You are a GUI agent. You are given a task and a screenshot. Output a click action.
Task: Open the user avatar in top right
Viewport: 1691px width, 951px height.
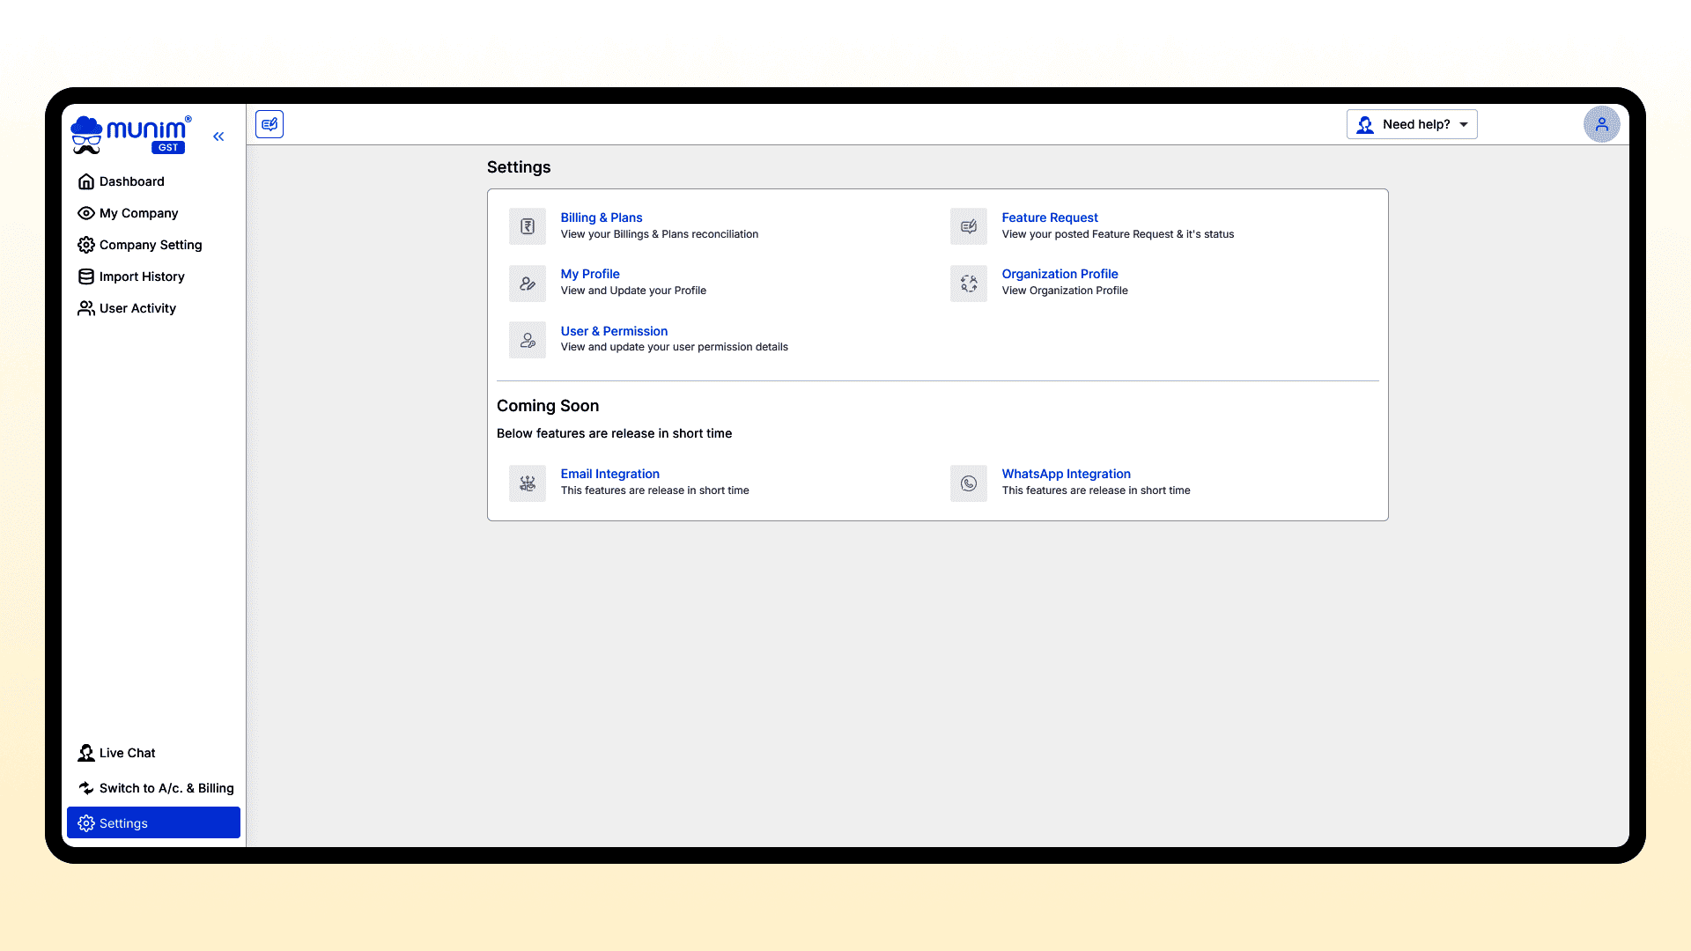coord(1601,124)
